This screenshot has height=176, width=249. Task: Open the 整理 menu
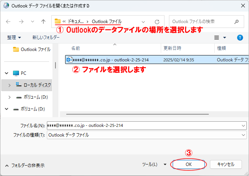click(x=14, y=38)
